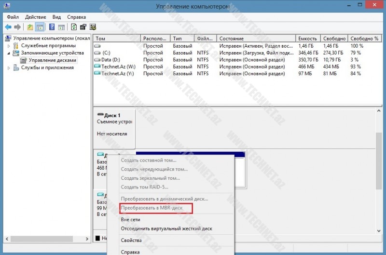Expand the Служебные программы tree node
386x255 pixels.
pos(8,46)
